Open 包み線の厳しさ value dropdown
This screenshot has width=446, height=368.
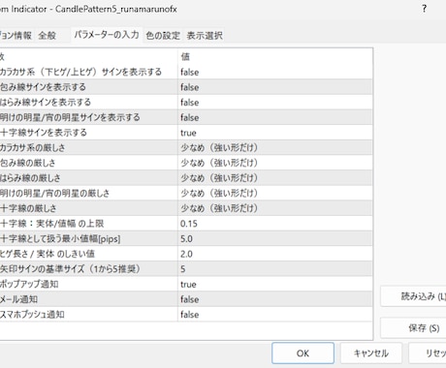275,163
